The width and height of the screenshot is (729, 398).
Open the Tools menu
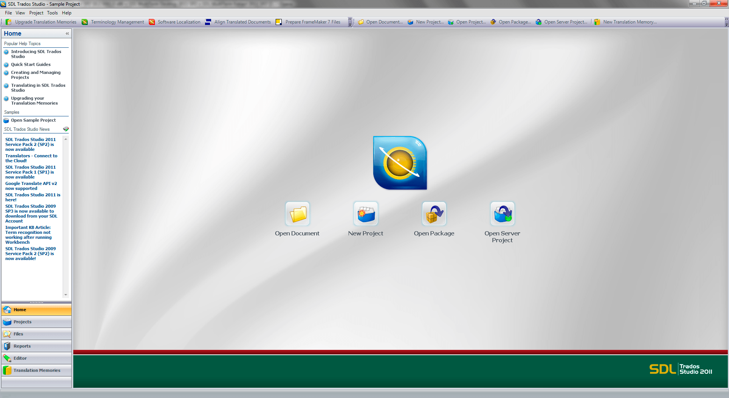(x=52, y=13)
